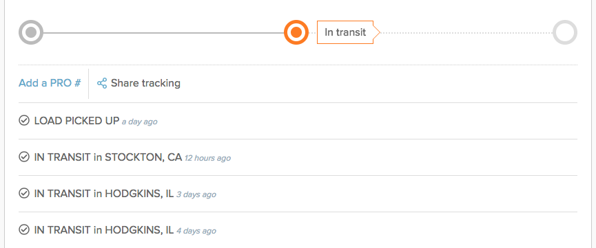Screen dimensions: 596x248
Task: Click the checkmark icon for Hodgkins 3 days ago
Action: pyautogui.click(x=24, y=194)
